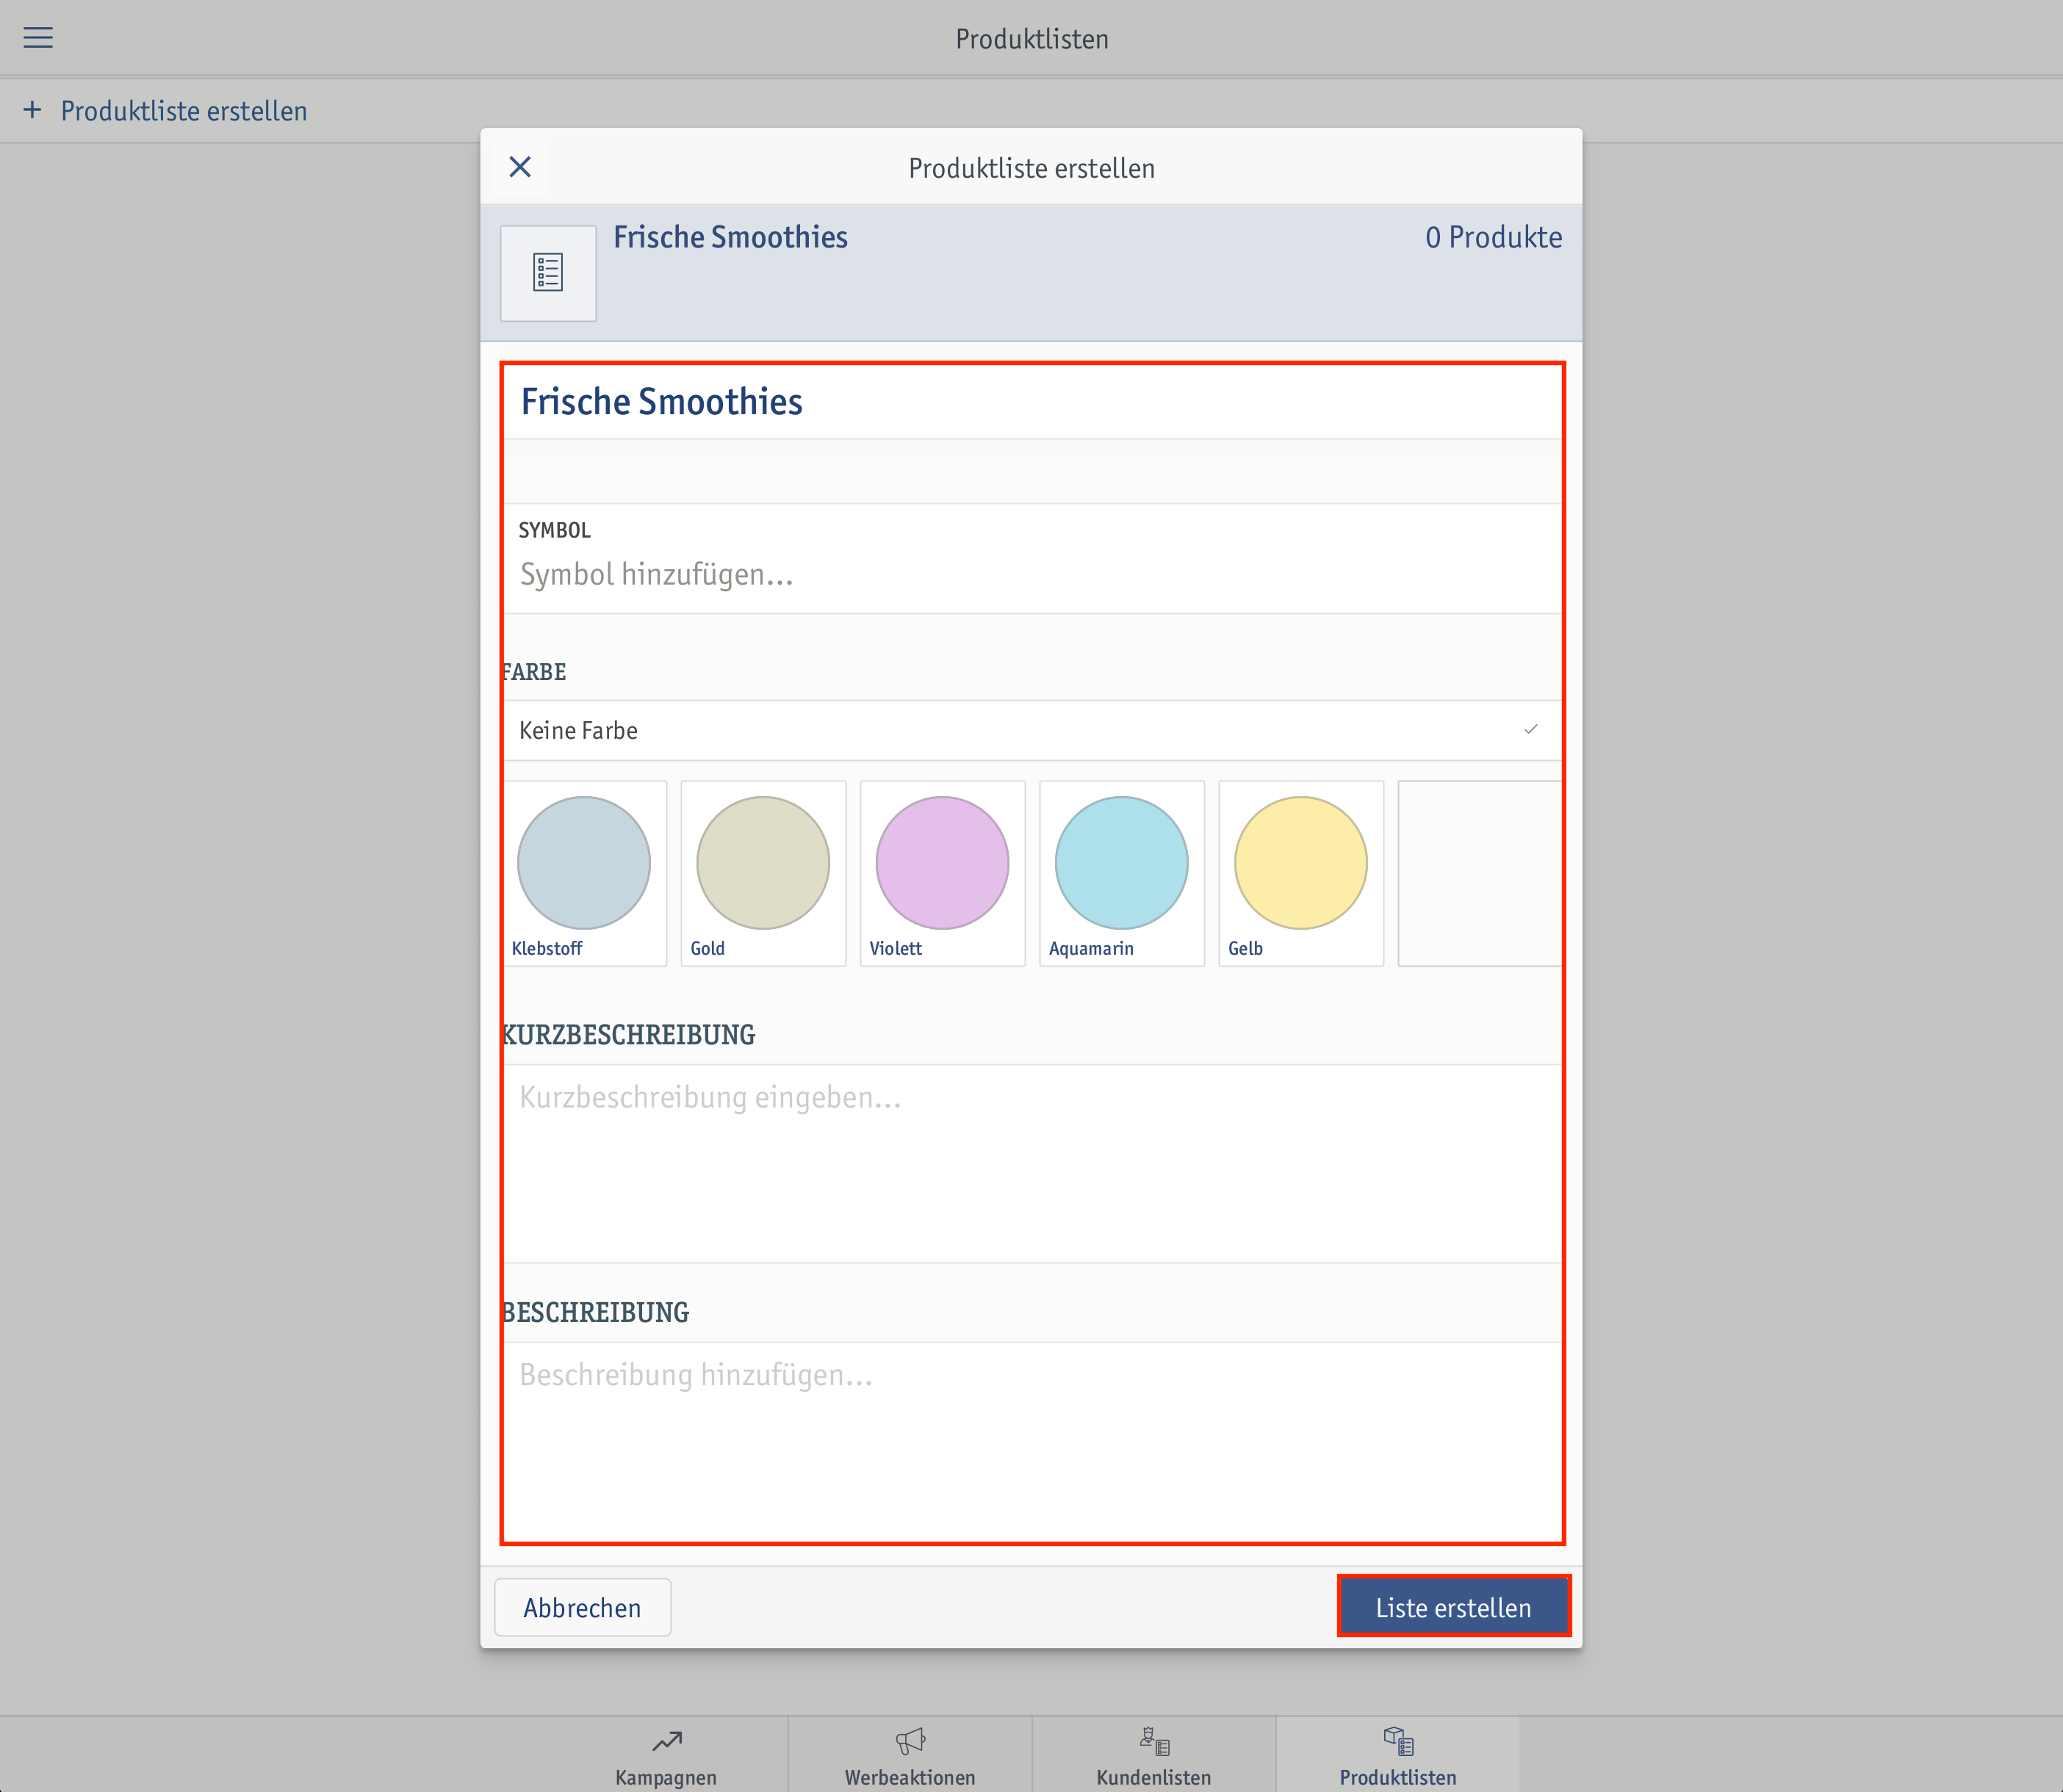The width and height of the screenshot is (2063, 1792).
Task: Click the 0 Produkte count text
Action: pos(1494,237)
